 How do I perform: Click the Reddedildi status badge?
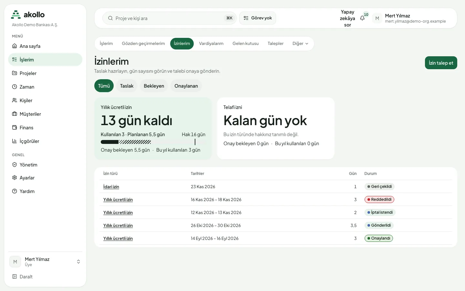(379, 199)
